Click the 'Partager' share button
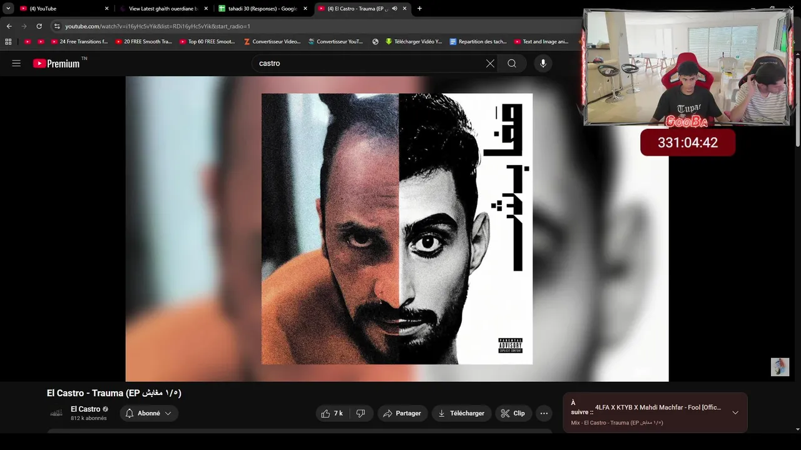Image resolution: width=801 pixels, height=450 pixels. pyautogui.click(x=402, y=413)
